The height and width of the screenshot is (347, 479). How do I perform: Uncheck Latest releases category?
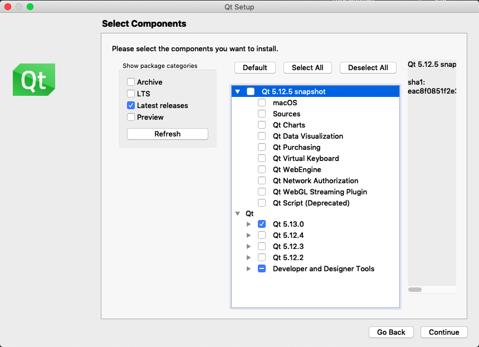(x=131, y=105)
